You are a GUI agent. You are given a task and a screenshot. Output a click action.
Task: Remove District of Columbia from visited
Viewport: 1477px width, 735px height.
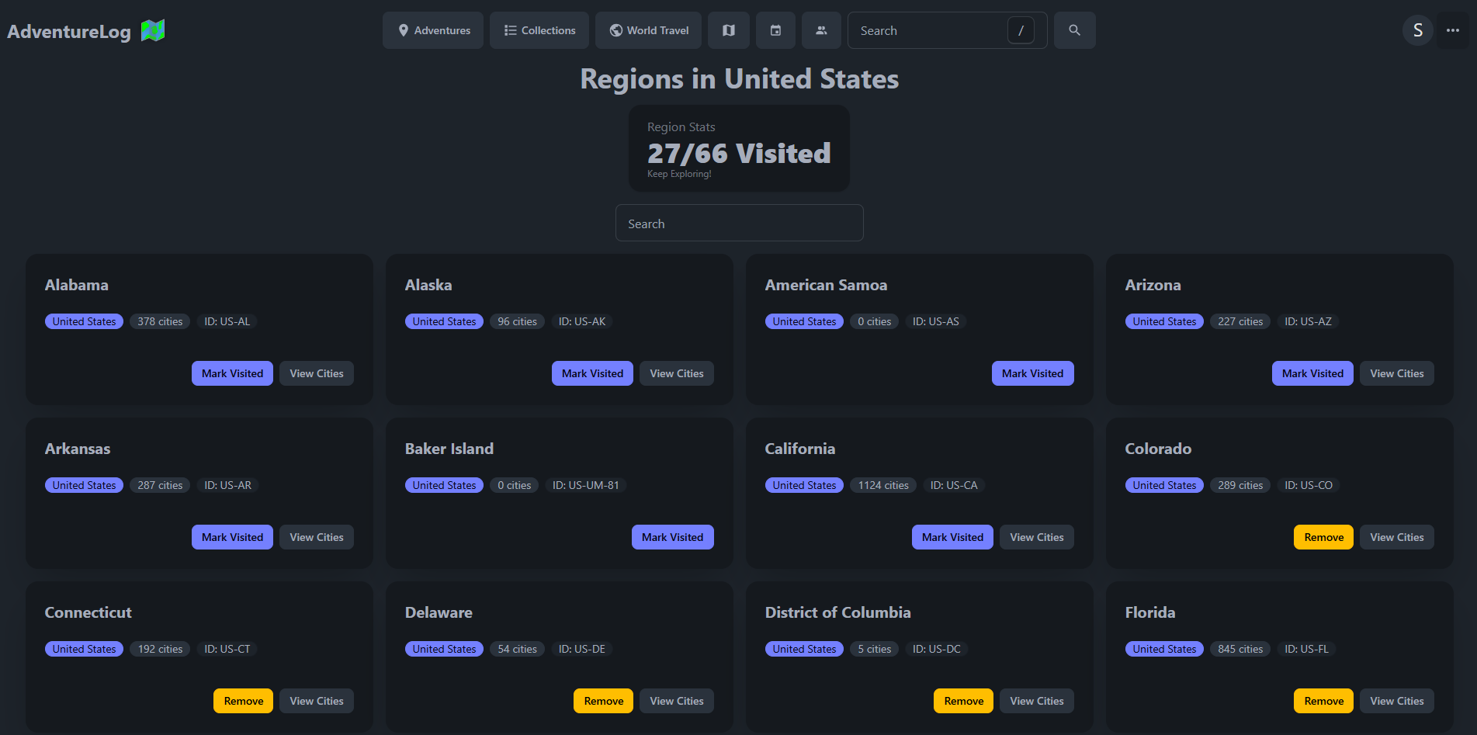pyautogui.click(x=962, y=700)
